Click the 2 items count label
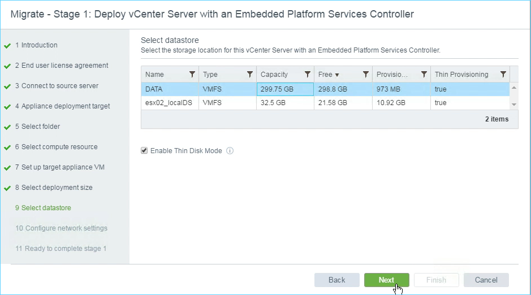Viewport: 531px width, 295px height. coord(497,119)
